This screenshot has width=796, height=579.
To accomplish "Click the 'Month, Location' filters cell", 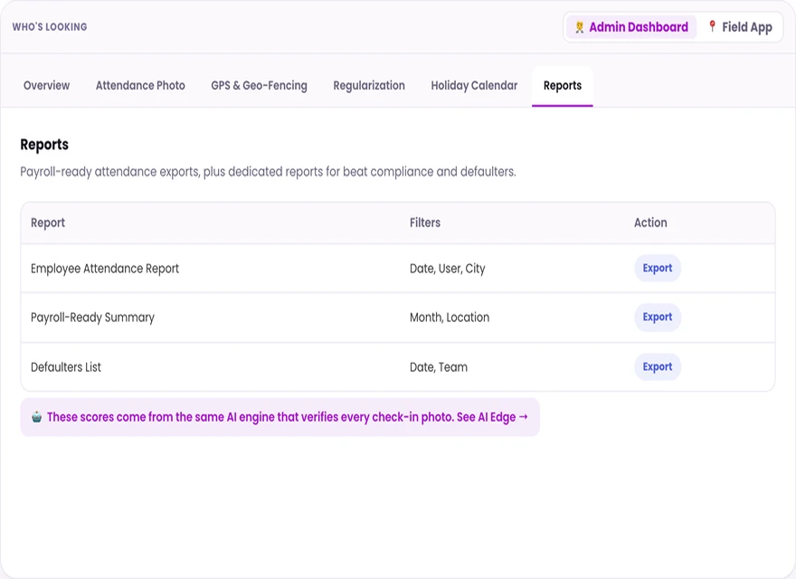I will point(450,318).
